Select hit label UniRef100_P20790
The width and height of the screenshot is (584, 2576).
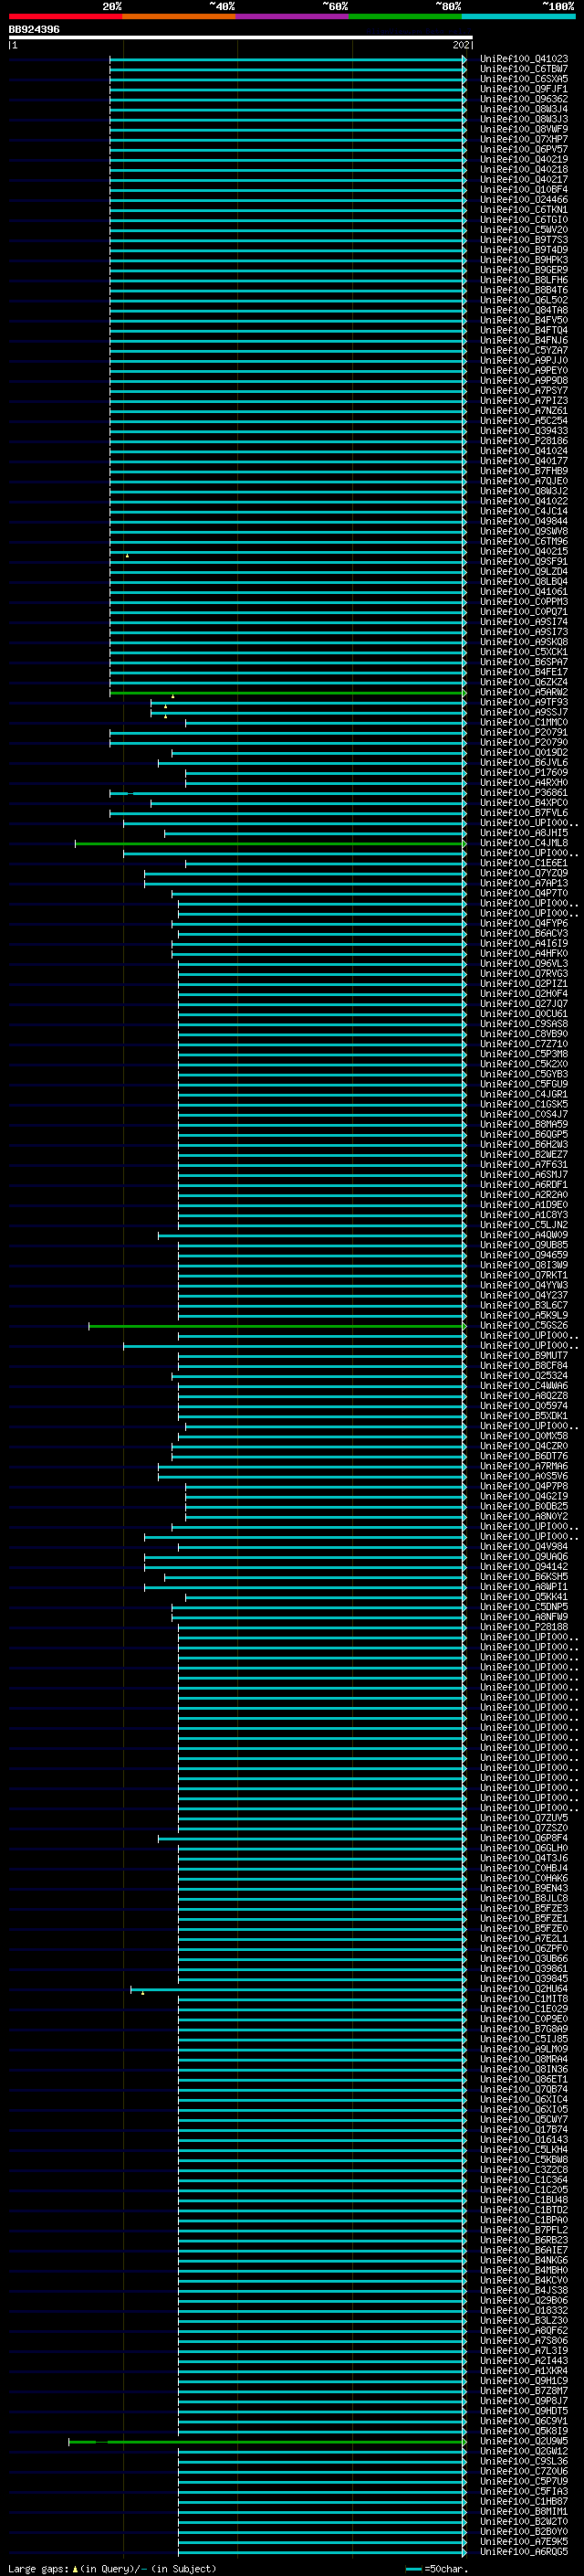tap(524, 743)
